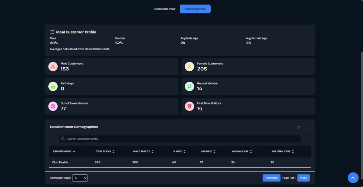The image size is (363, 187).
Task: Sort by Avg Male Age column
Action: pyautogui.click(x=242, y=152)
